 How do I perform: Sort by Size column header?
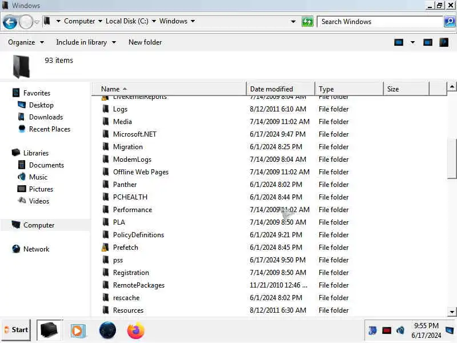406,89
